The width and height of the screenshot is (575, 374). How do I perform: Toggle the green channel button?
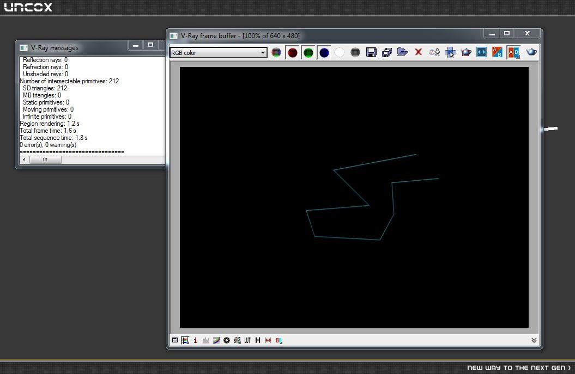(308, 53)
